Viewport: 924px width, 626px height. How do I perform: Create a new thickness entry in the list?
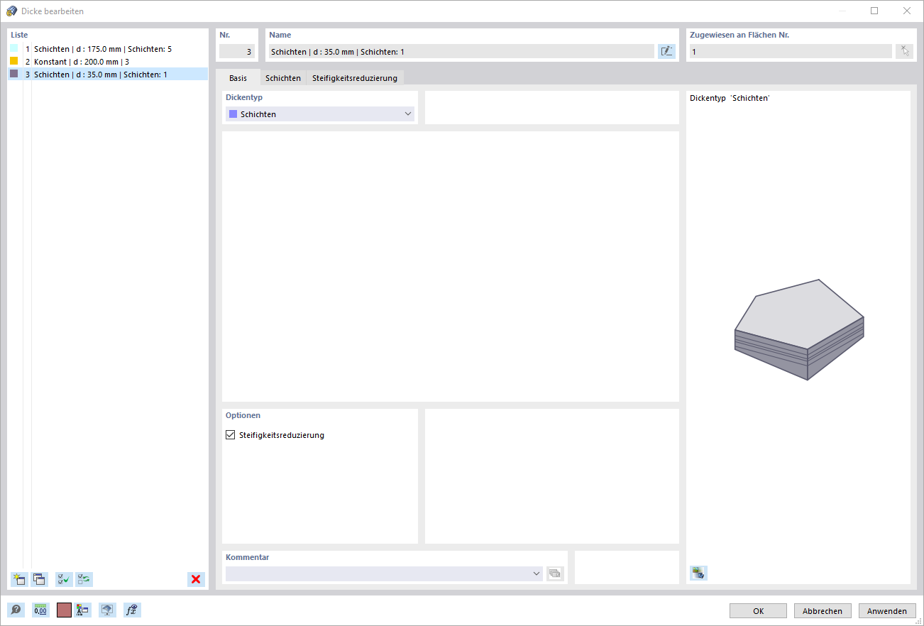coord(19,579)
